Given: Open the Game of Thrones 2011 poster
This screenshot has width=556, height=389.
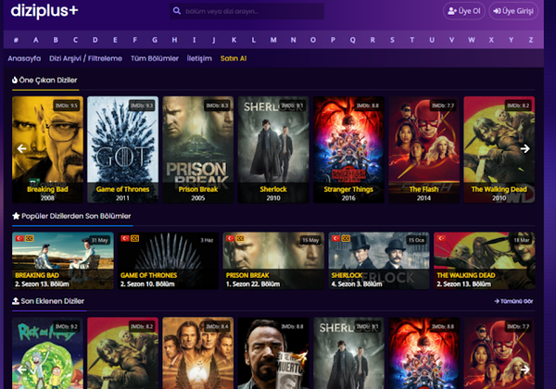Looking at the screenshot, I should click(122, 149).
